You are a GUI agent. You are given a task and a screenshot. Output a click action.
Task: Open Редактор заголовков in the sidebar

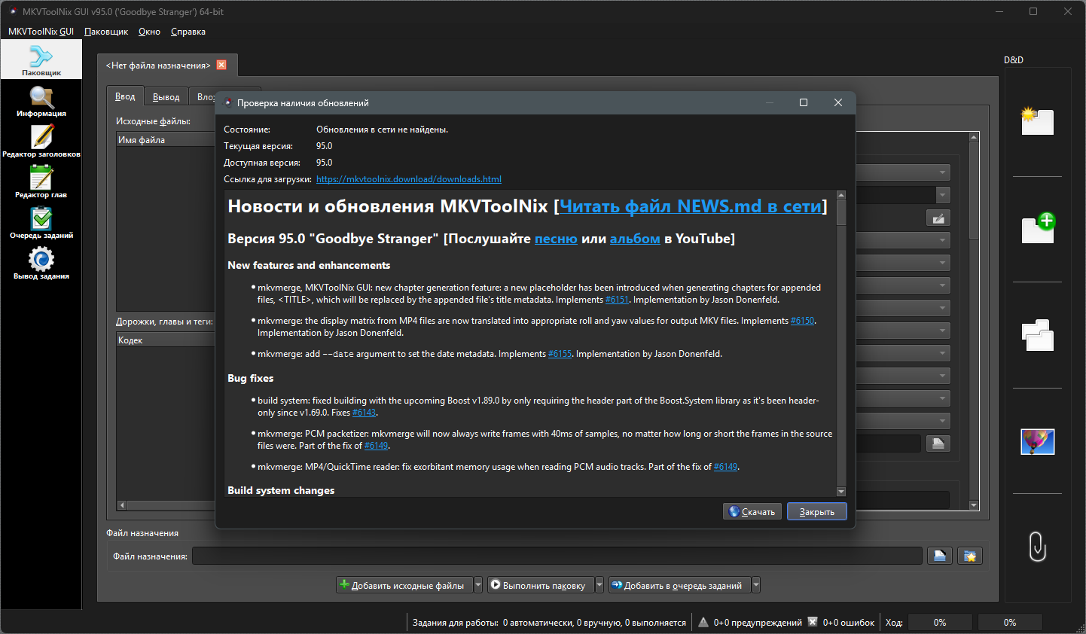pos(41,141)
